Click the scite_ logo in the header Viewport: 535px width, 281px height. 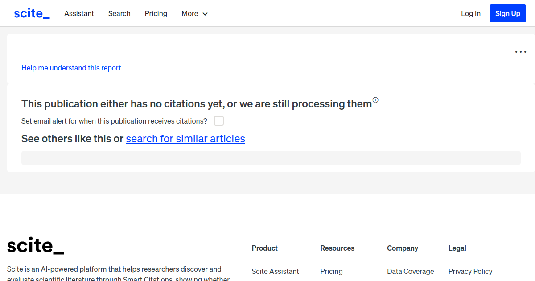click(x=32, y=13)
